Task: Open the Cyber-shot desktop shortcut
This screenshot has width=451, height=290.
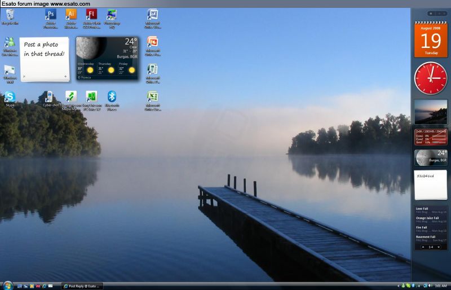Action: 50,99
